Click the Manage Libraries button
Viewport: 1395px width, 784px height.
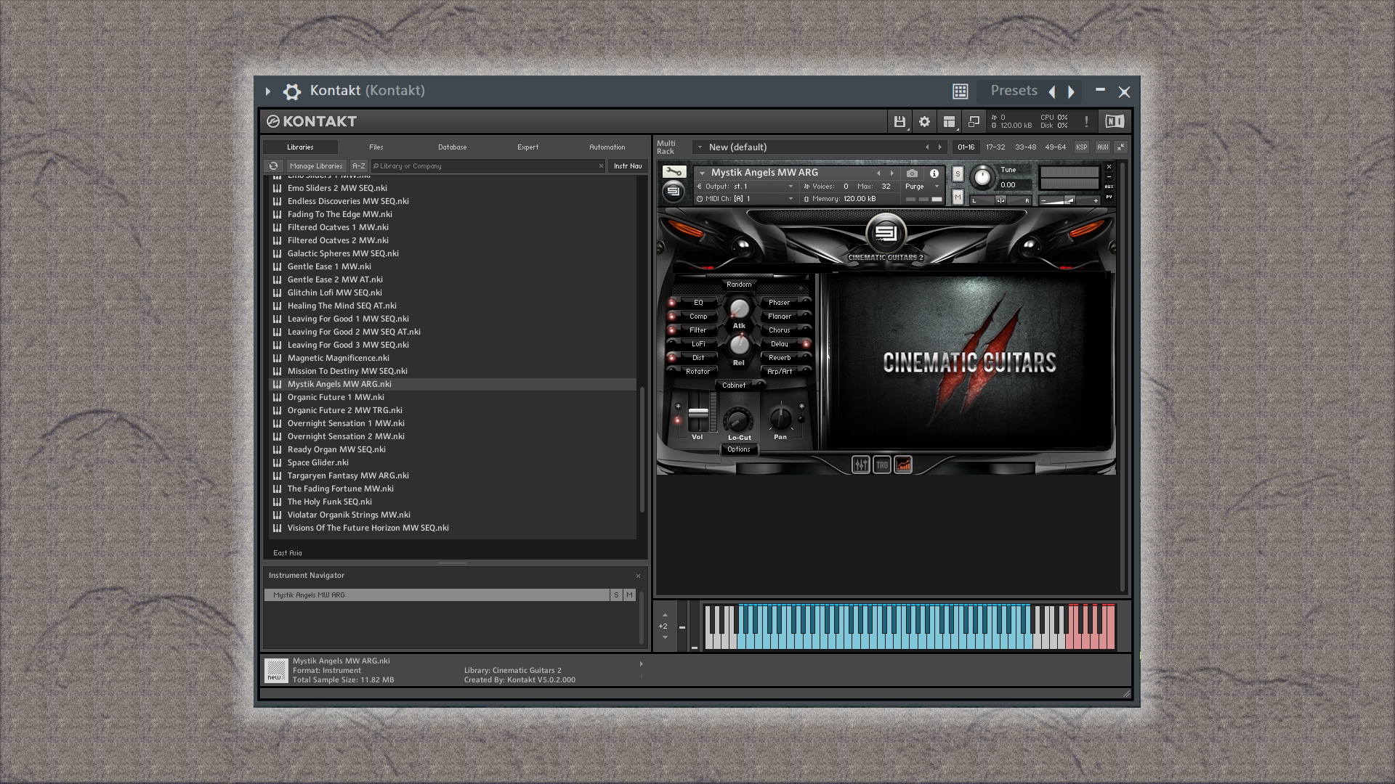pos(316,166)
